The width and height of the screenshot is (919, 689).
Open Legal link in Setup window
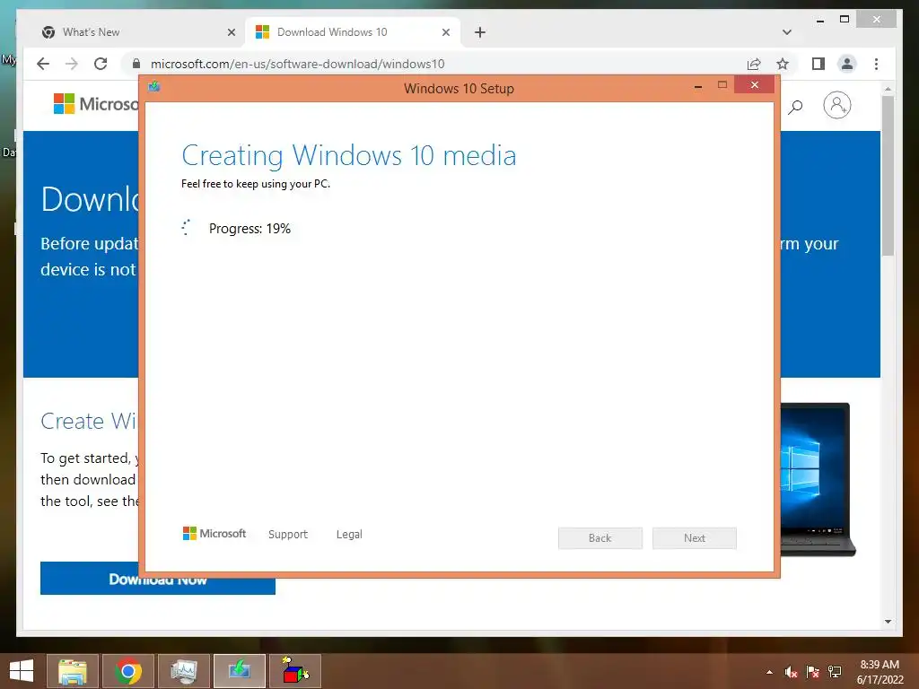349,535
